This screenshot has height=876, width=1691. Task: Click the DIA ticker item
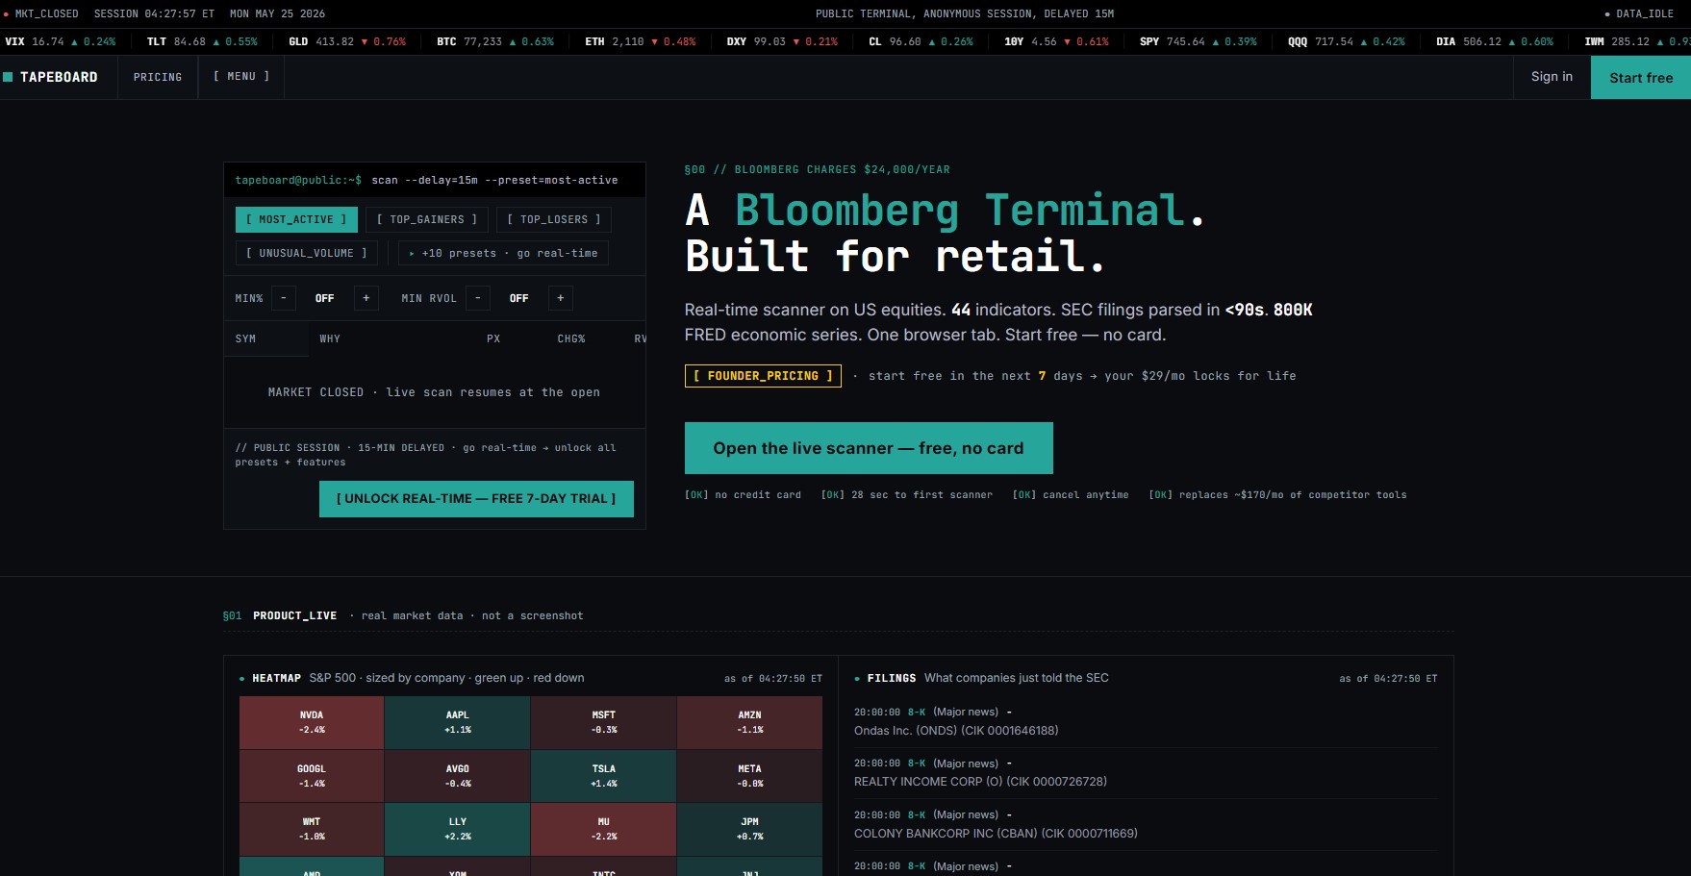[x=1495, y=41]
